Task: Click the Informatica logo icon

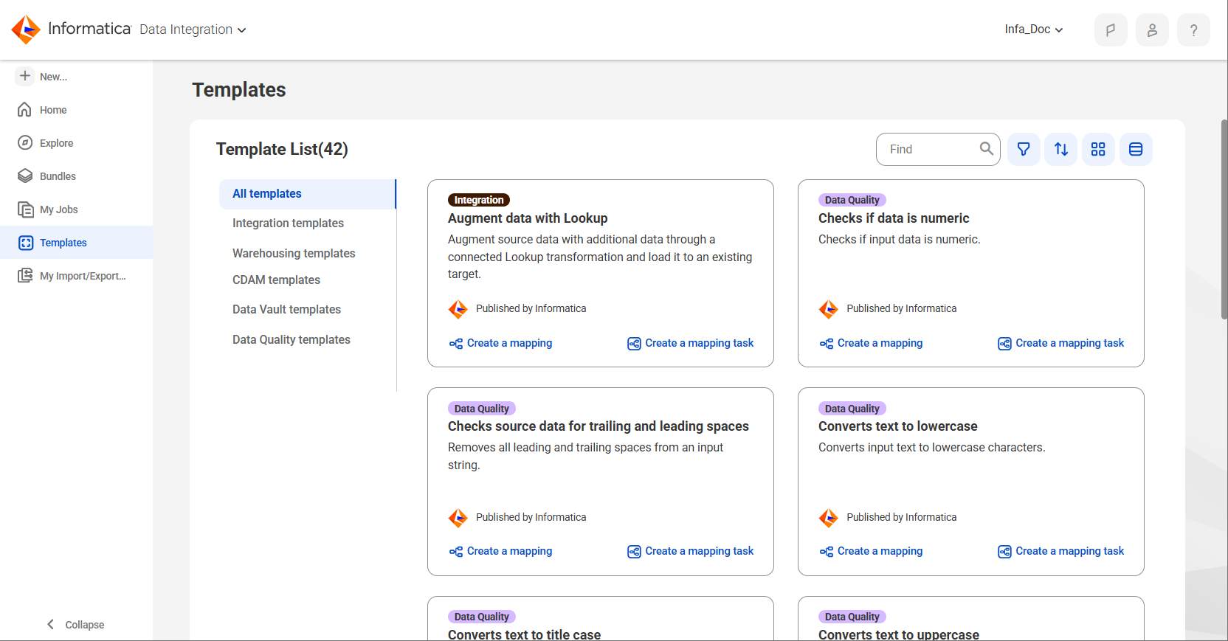Action: tap(26, 30)
